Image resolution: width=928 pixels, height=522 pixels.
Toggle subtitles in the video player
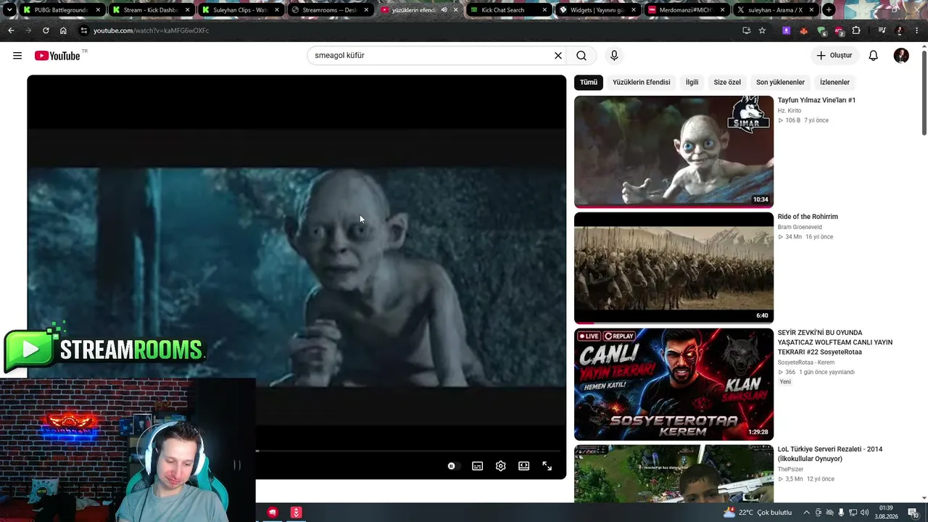pos(477,466)
